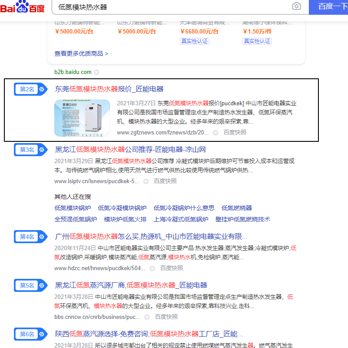Image resolution: width=348 pixels, height=348 pixels.
Task: Search related term 低氮冷凝锅炉什么意思
Action: (184, 208)
